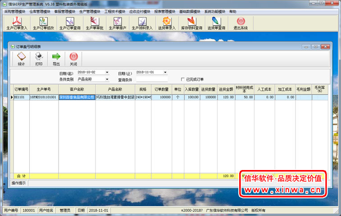Click the app icon in main title bar
The image size is (341, 216).
pyautogui.click(x=5, y=4)
